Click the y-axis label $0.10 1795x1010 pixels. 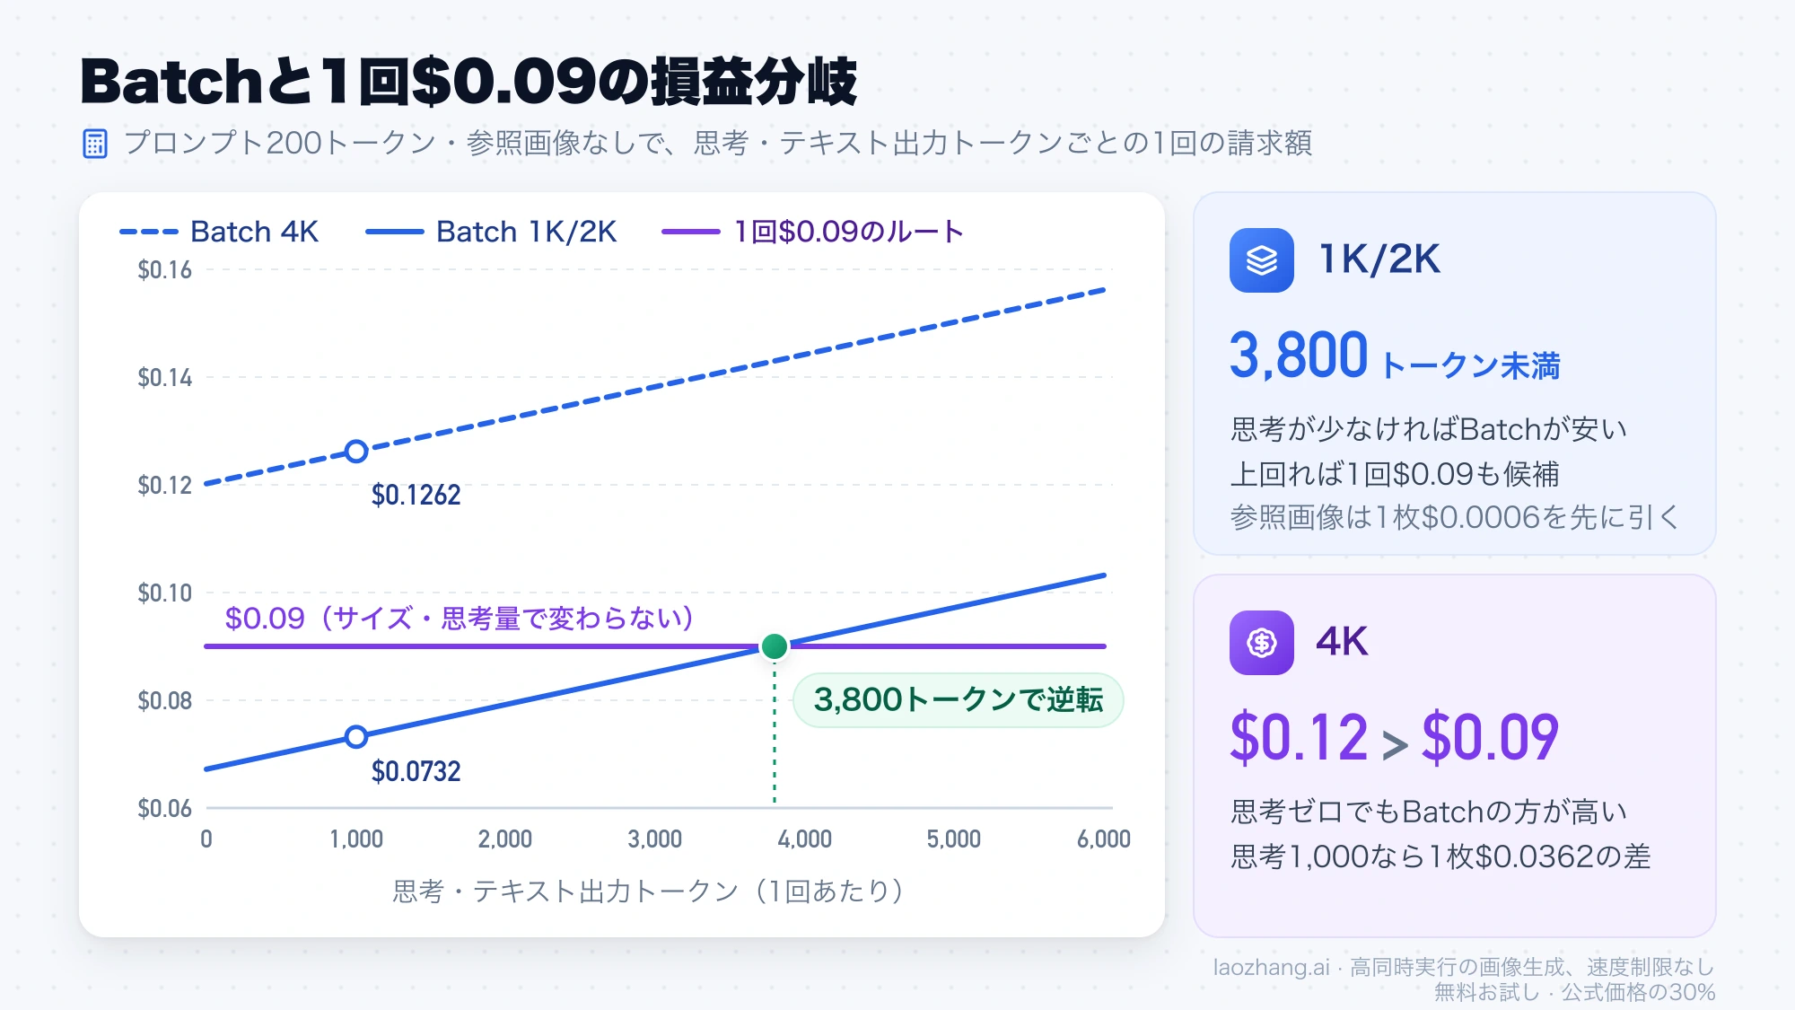point(164,593)
